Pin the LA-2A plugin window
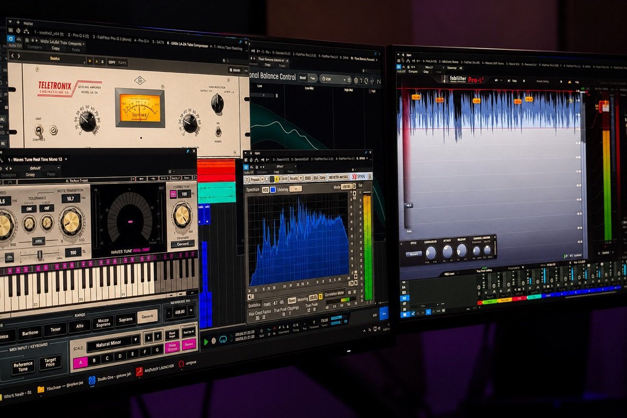The image size is (627, 418). 241,41
